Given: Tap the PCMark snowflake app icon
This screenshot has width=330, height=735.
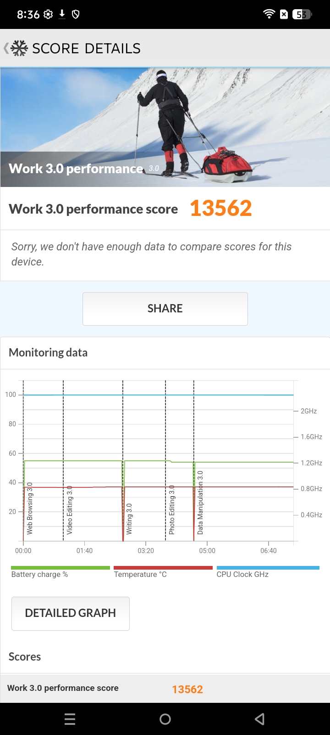Looking at the screenshot, I should coord(18,48).
